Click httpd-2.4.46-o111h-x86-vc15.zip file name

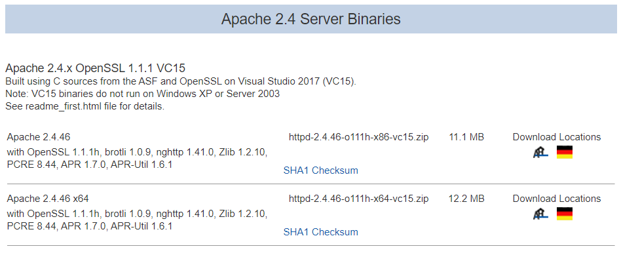358,137
